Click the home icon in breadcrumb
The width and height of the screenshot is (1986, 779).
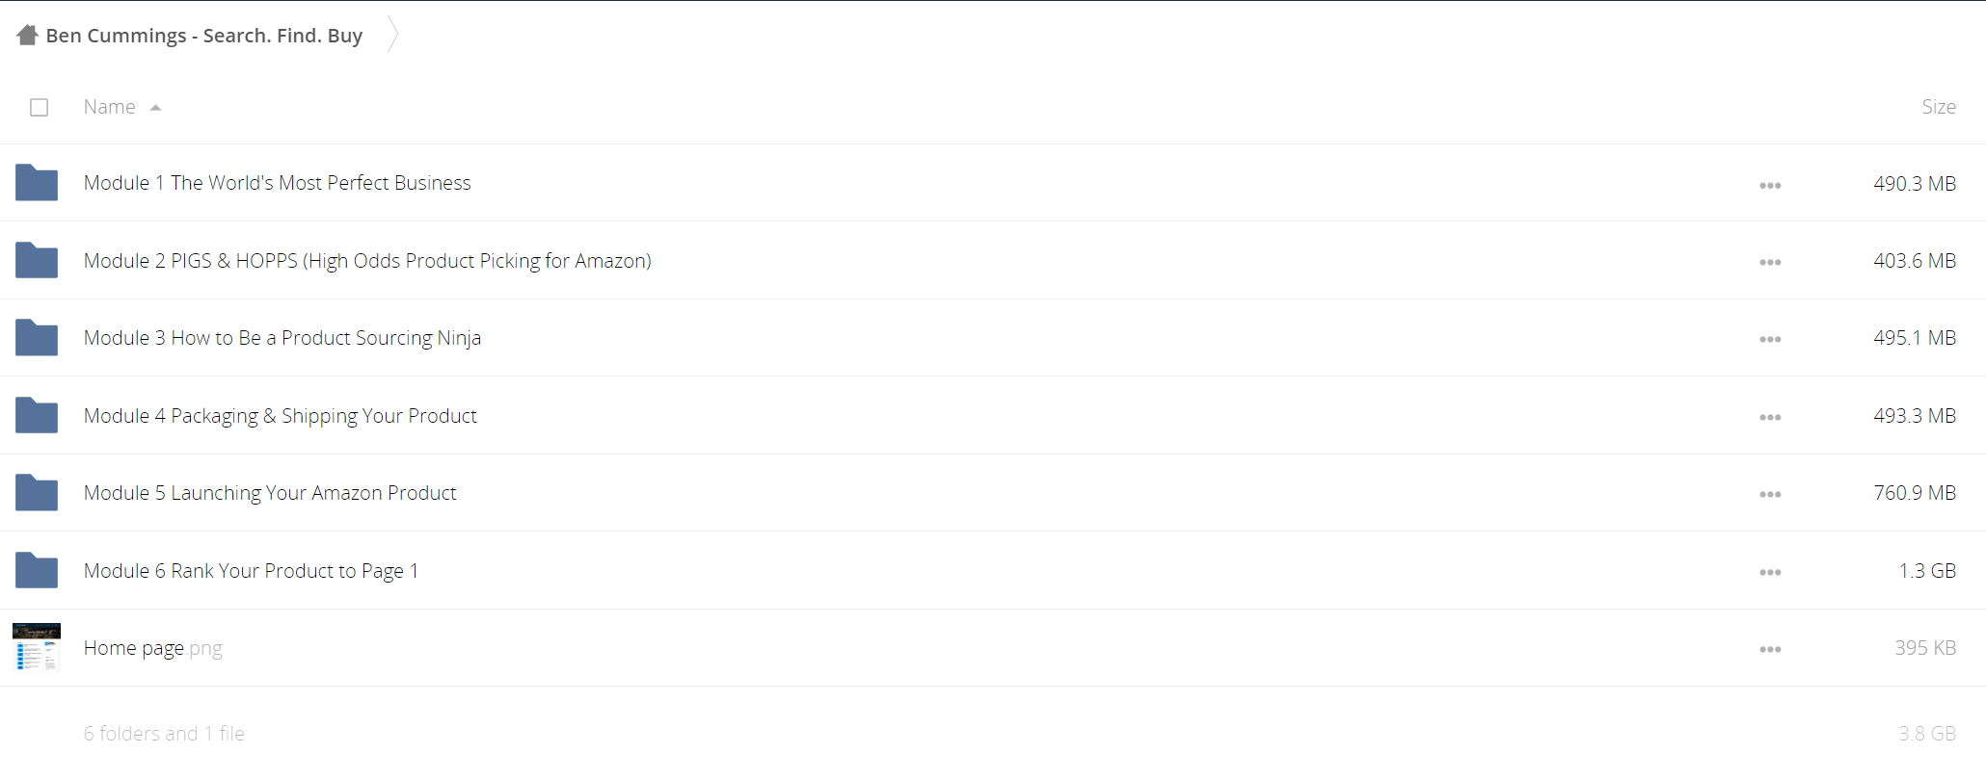tap(27, 35)
